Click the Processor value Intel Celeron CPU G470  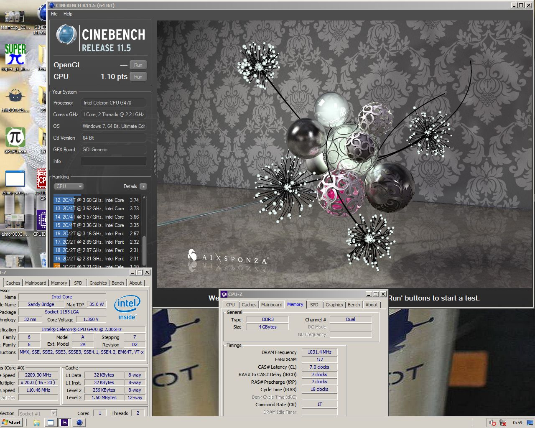click(114, 103)
